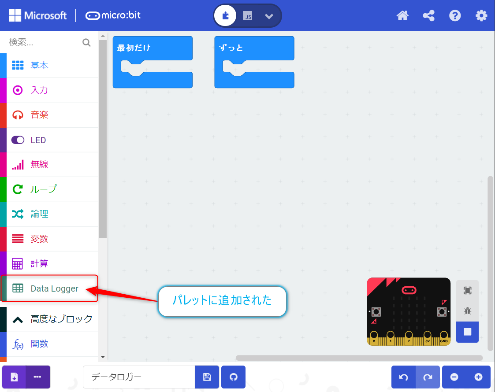The image size is (495, 392).
Task: Share the current project
Action: pos(428,15)
